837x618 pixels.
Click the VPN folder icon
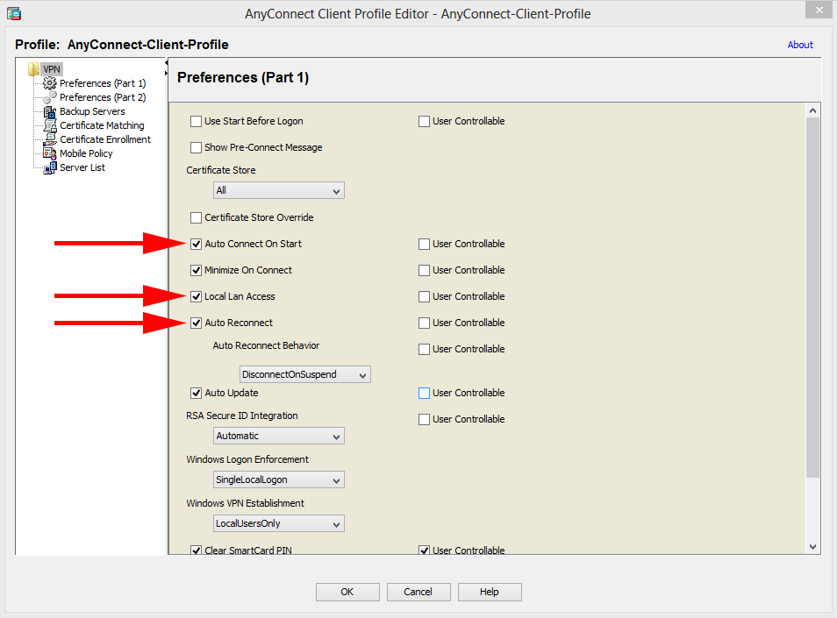point(33,69)
